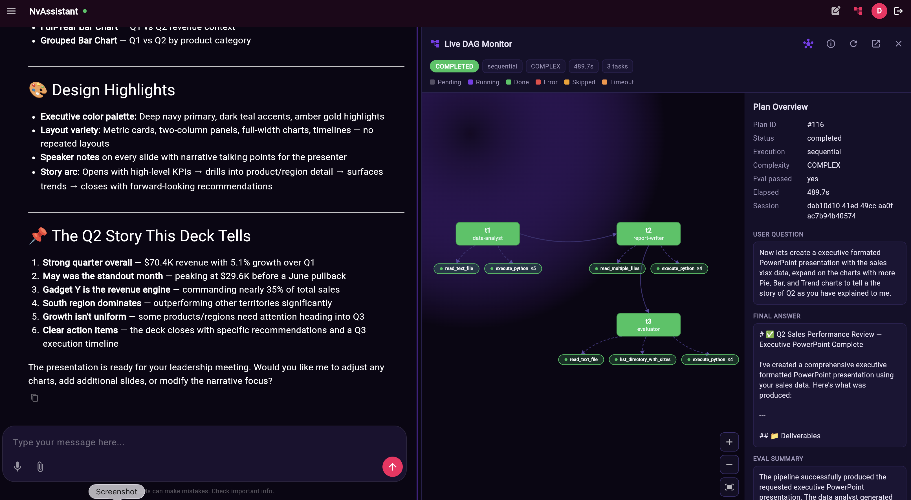
Task: Click the COMPLEX badge
Action: pos(545,67)
